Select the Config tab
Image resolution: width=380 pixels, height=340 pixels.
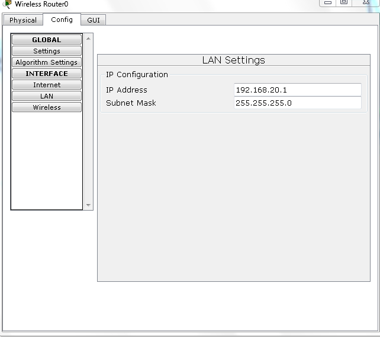(62, 20)
